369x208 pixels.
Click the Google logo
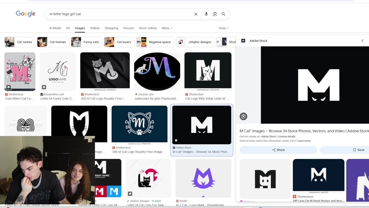[25, 14]
